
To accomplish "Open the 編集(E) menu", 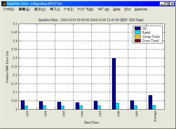I will [24, 9].
